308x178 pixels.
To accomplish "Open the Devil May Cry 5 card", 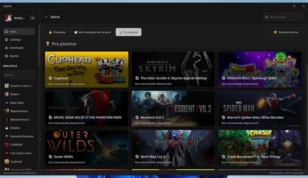I will point(173,148).
